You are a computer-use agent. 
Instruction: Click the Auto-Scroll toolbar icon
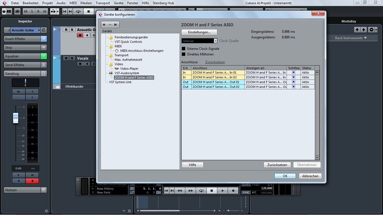(x=53, y=11)
